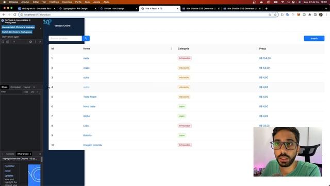The width and height of the screenshot is (330, 186).
Task: Select the Layout tab in DevTools
Action: [27, 87]
